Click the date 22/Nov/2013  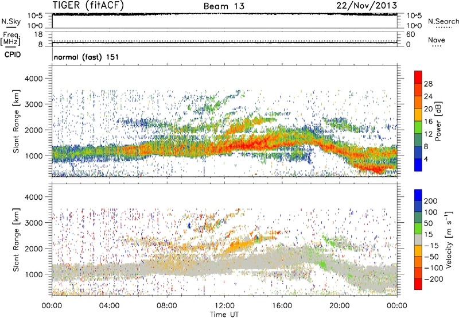tap(367, 5)
